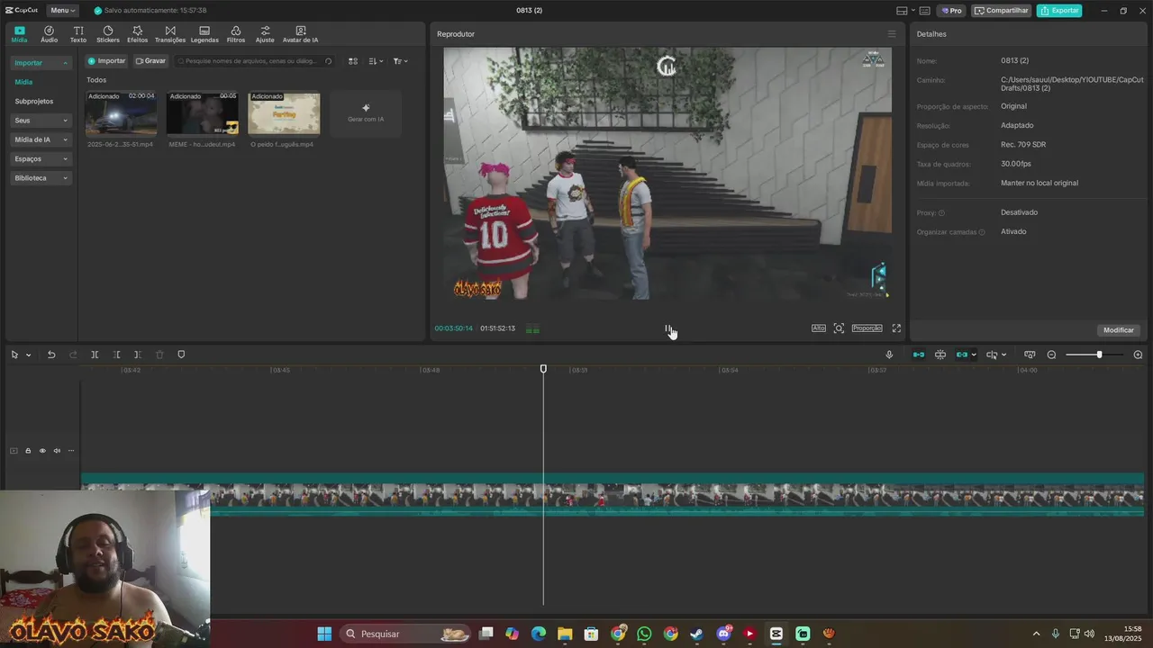Click the Proporção button in player

(x=867, y=328)
